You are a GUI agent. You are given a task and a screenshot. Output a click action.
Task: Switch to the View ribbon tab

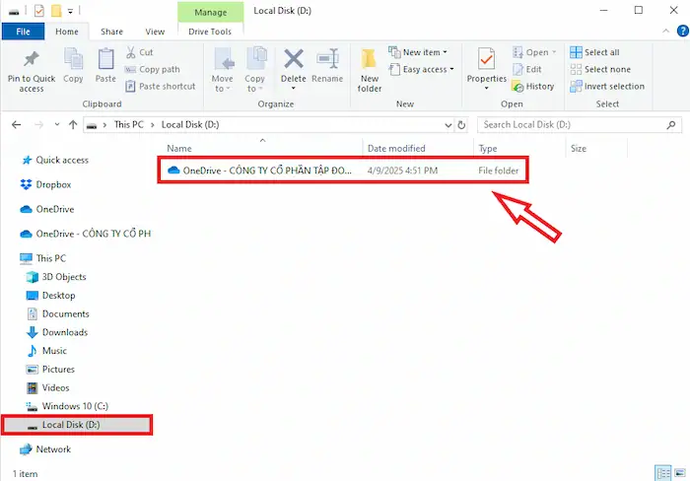(155, 32)
